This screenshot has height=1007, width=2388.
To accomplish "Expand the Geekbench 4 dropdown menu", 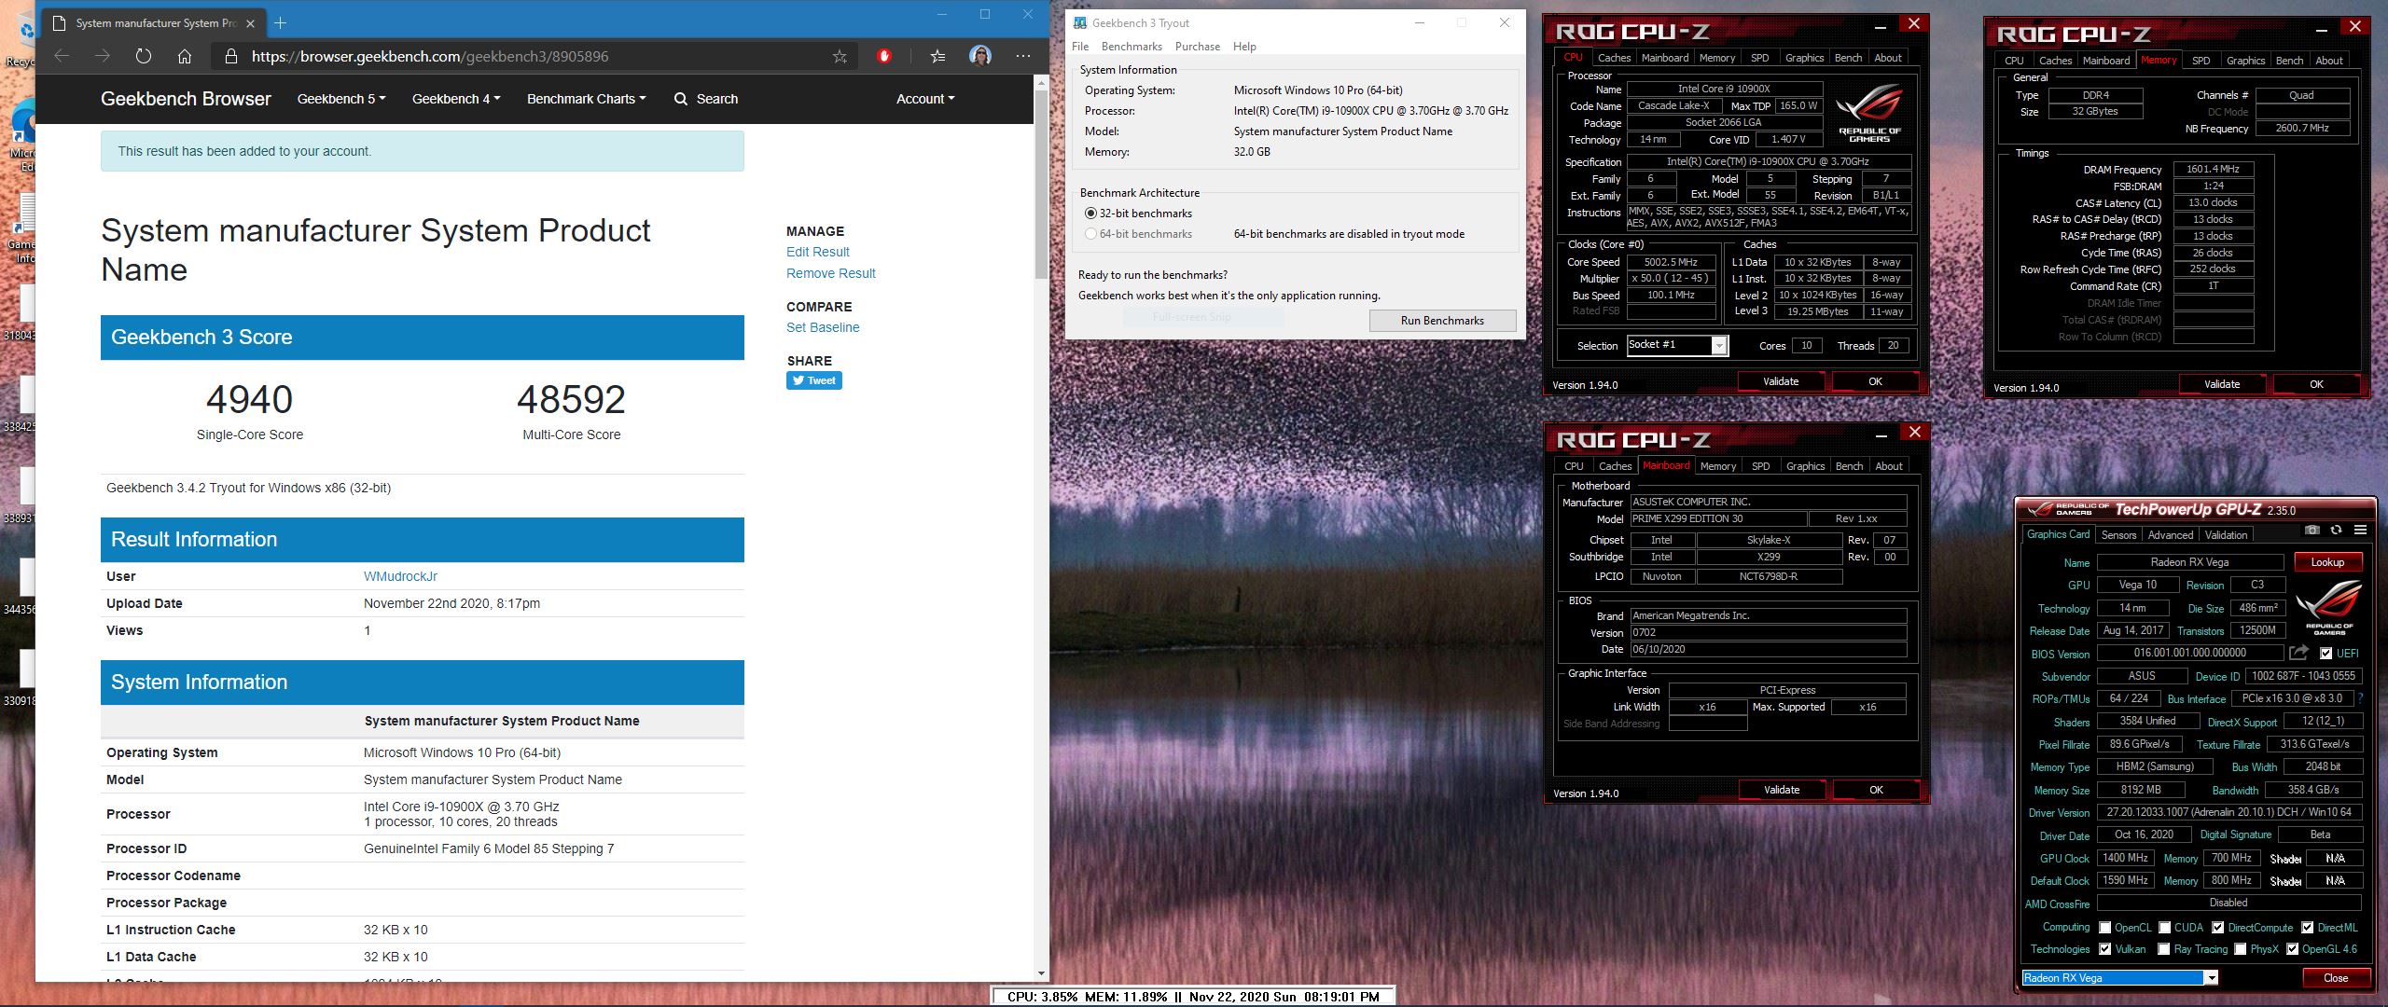I will coord(456,99).
